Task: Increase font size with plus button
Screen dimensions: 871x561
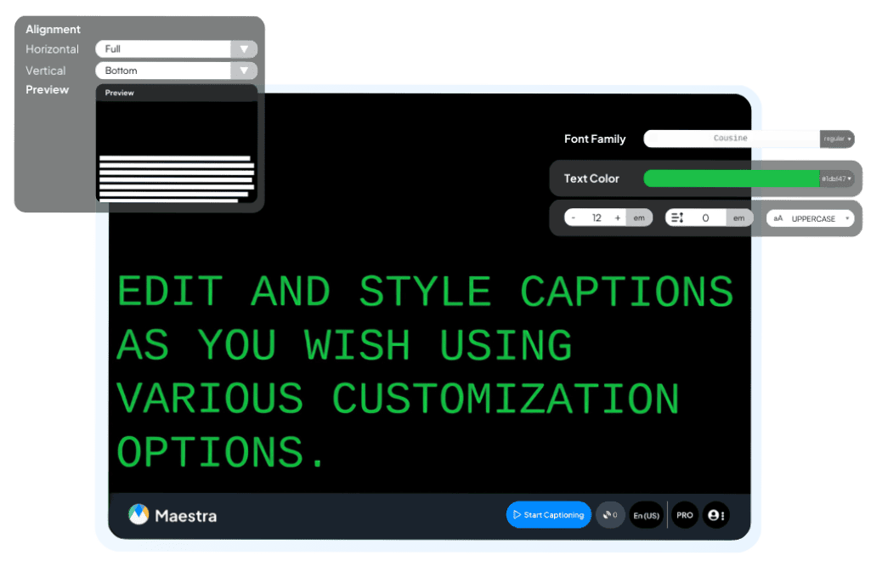Action: coord(618,218)
